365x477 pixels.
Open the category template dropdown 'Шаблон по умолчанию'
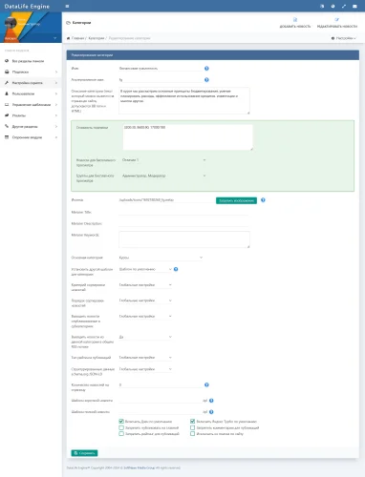point(145,269)
